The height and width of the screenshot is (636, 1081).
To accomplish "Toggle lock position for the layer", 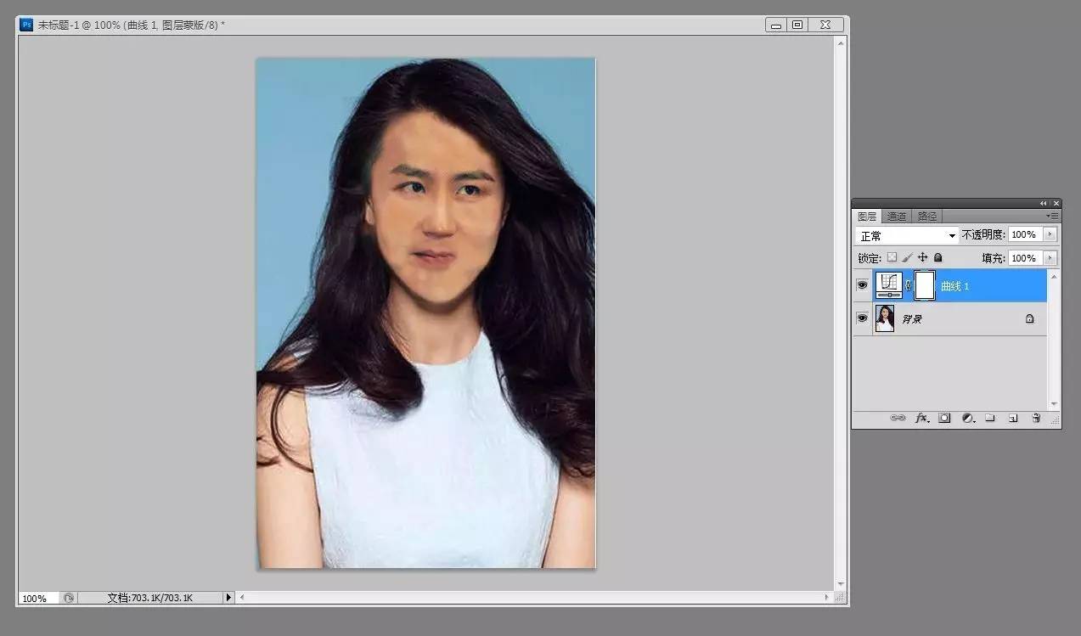I will click(x=922, y=257).
